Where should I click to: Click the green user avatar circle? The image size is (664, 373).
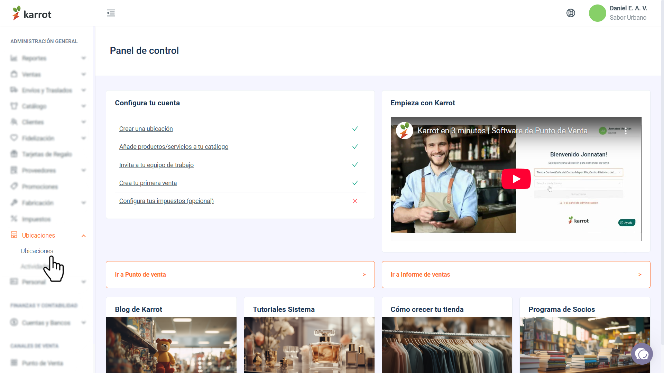597,13
